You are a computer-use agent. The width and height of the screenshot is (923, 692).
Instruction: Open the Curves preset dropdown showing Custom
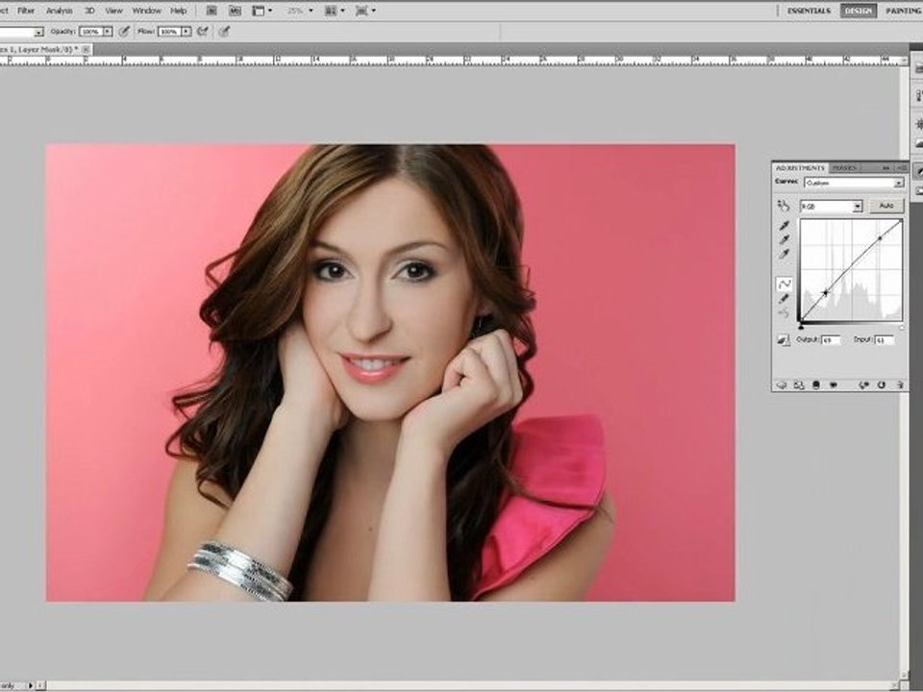click(854, 183)
